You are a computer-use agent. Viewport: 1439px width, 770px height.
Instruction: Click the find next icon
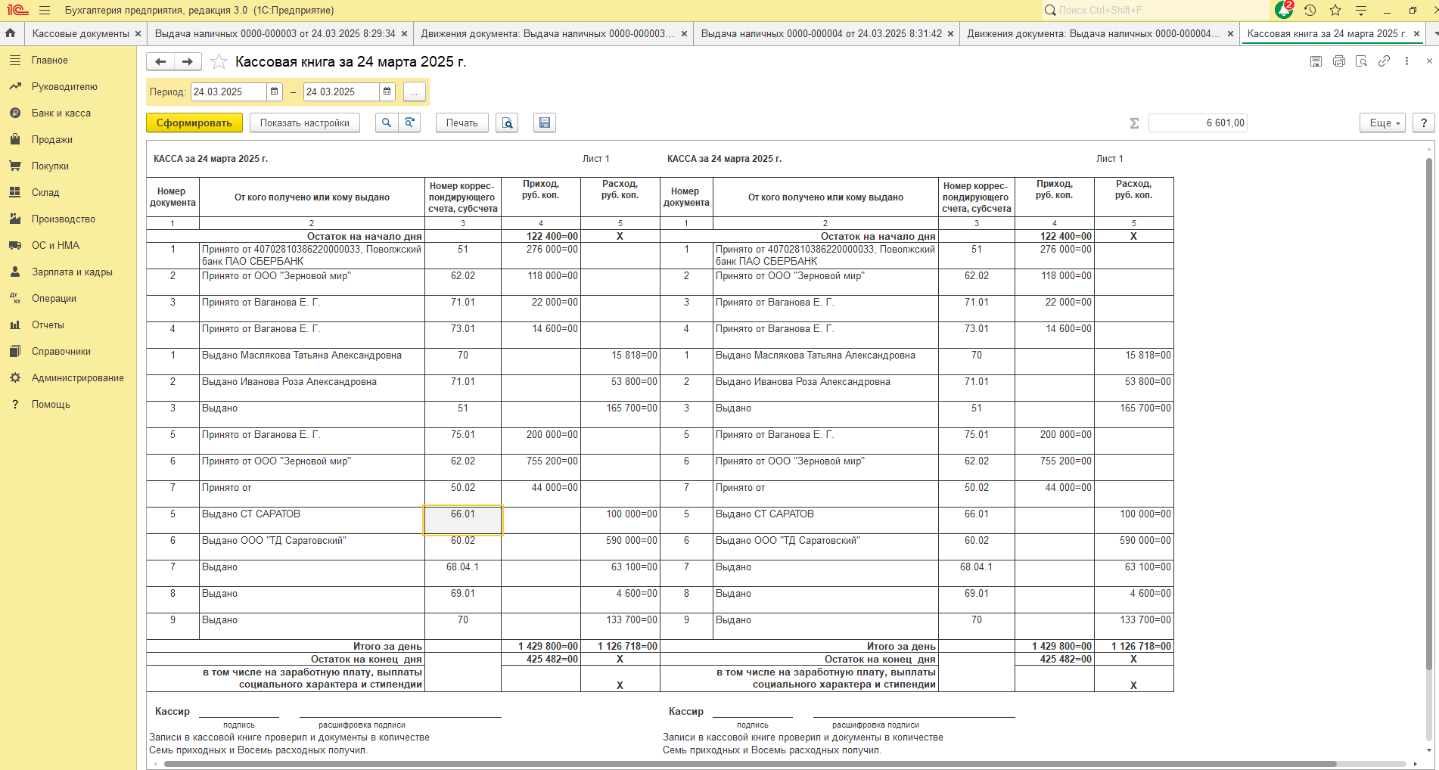(409, 123)
